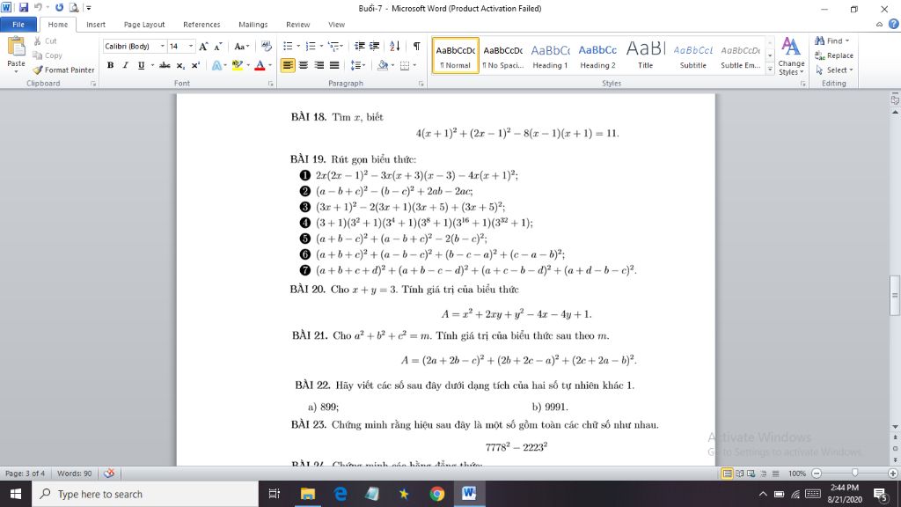Click the zoom slider handle
This screenshot has width=901, height=507.
point(855,473)
